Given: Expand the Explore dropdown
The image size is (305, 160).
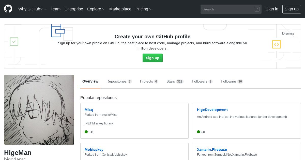Looking at the screenshot, I should coord(96,9).
